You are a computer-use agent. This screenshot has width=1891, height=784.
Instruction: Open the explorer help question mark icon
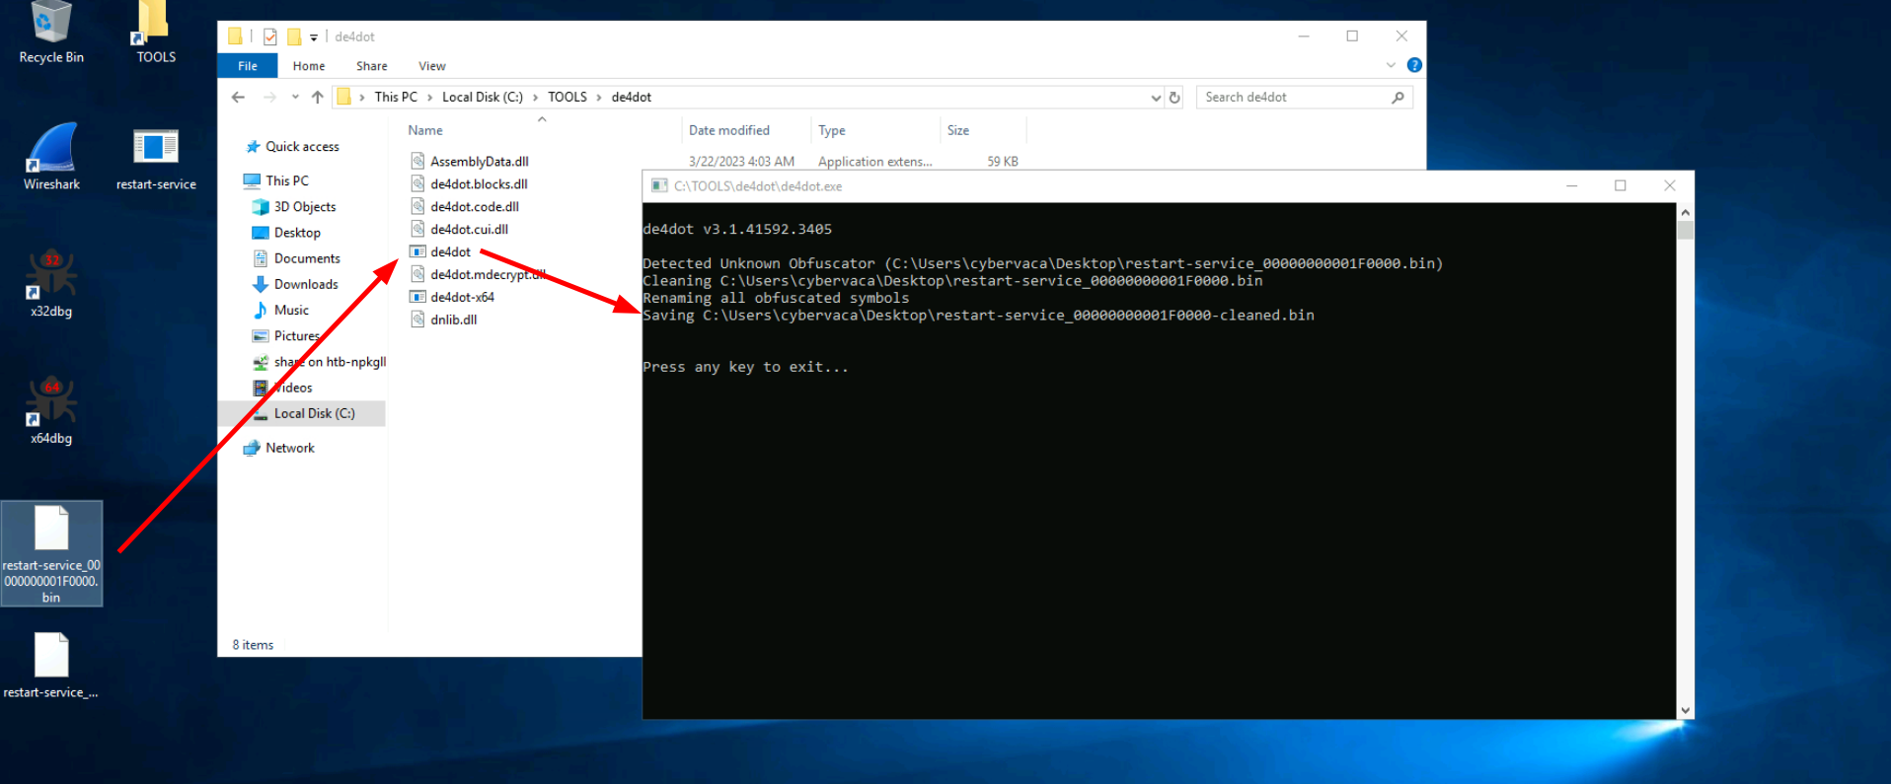[x=1414, y=65]
